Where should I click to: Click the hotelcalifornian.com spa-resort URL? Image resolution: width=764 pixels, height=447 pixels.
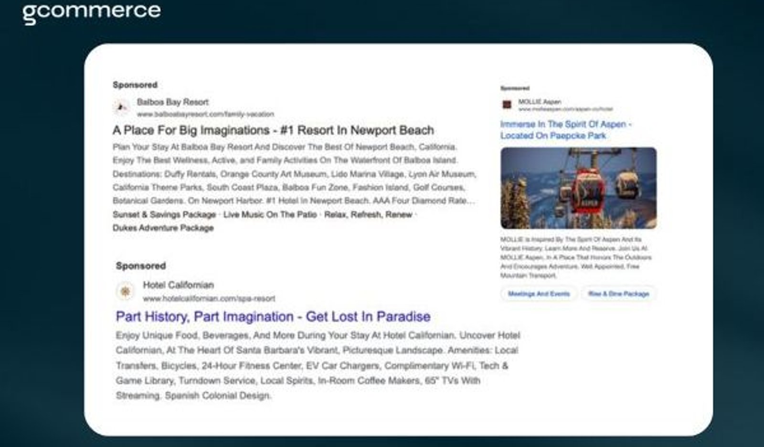pyautogui.click(x=209, y=299)
